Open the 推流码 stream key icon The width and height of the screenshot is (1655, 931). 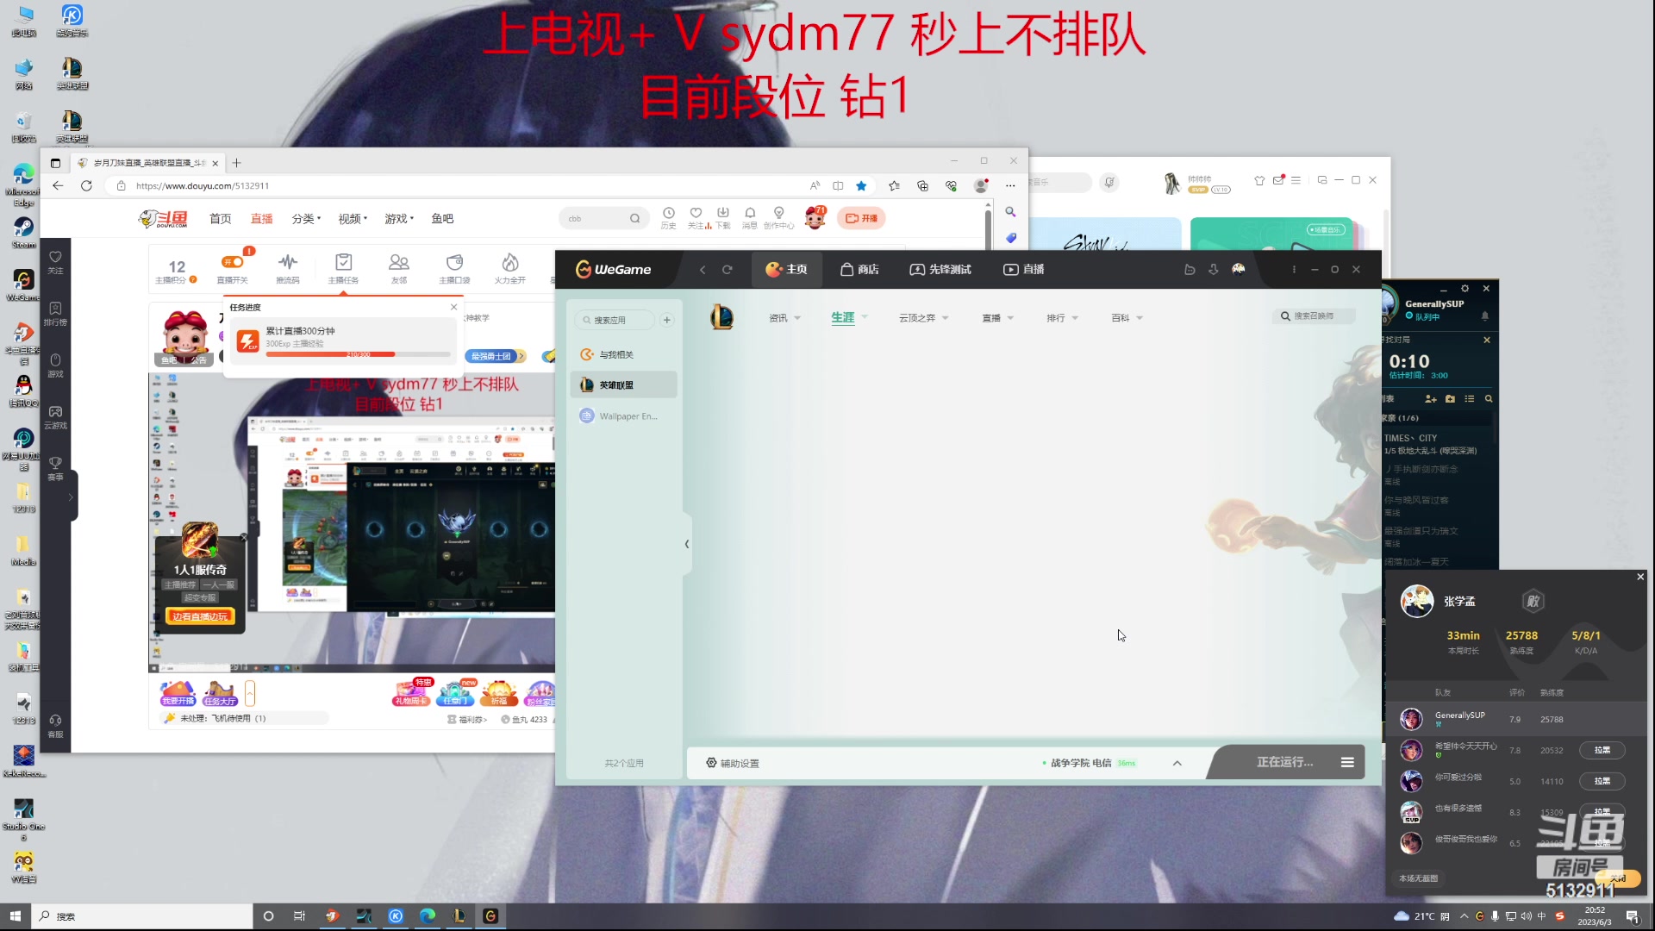point(287,262)
